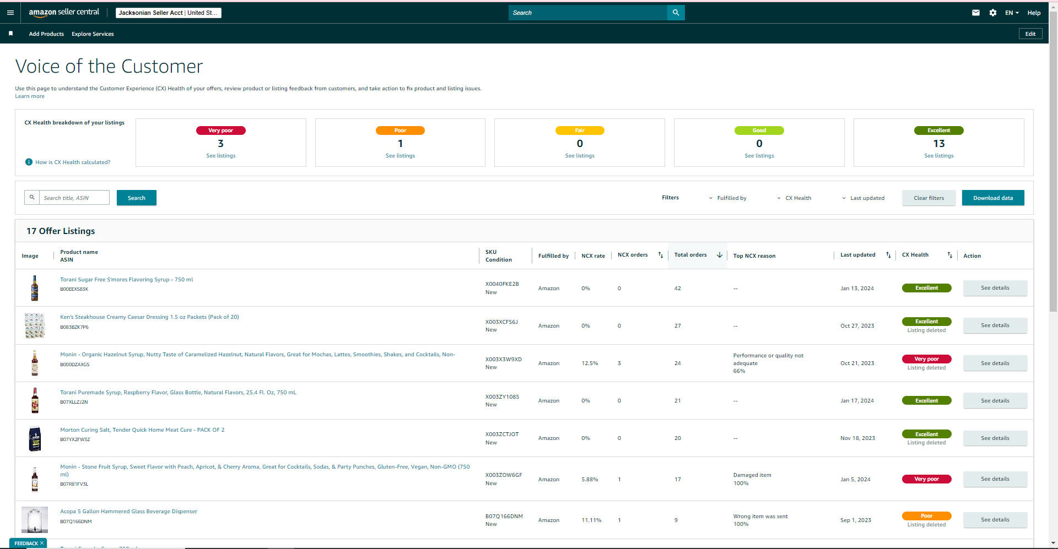Open the settings gear icon
The height and width of the screenshot is (549, 1058).
tap(993, 13)
